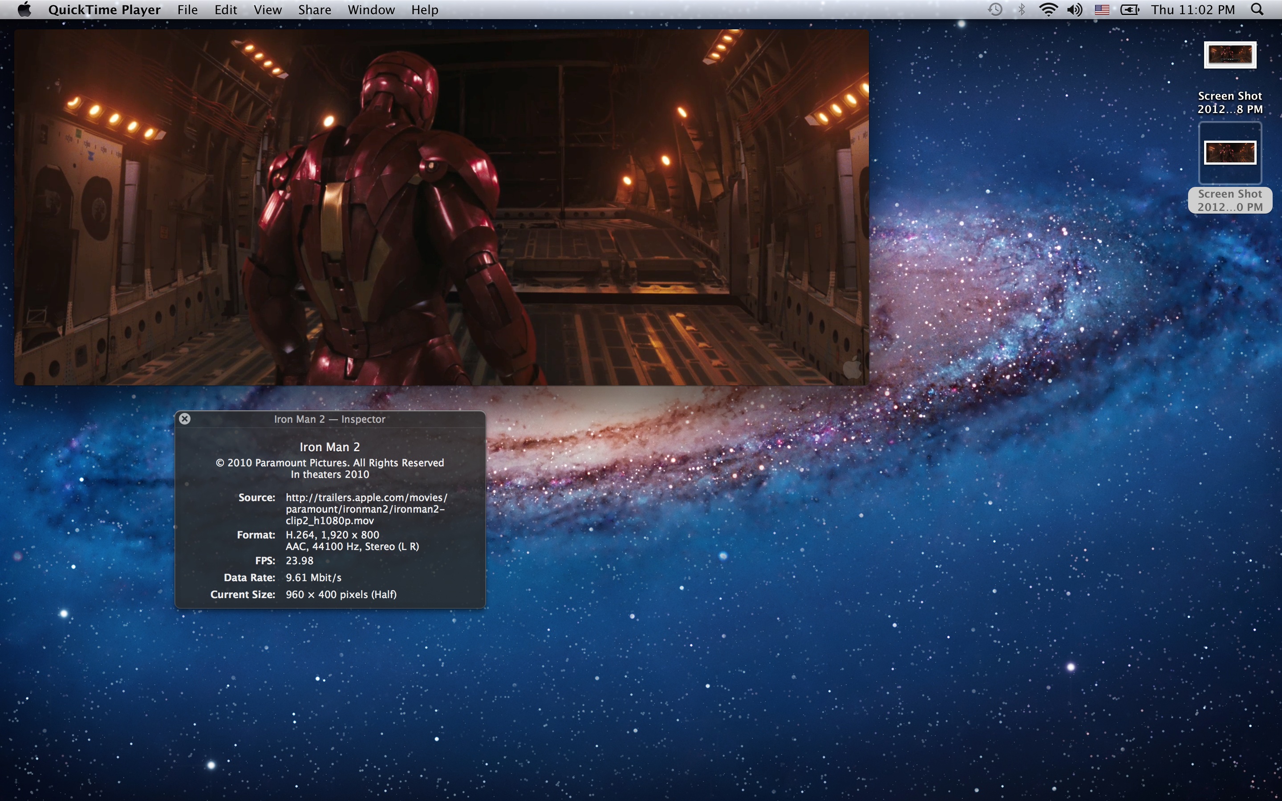Viewport: 1282px width, 801px height.
Task: Click the Time Machine status icon
Action: coord(995,9)
